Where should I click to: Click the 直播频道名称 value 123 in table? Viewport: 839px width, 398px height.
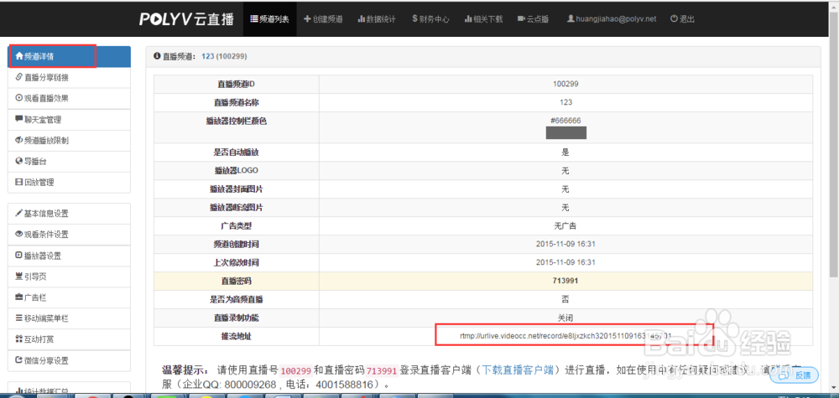566,102
